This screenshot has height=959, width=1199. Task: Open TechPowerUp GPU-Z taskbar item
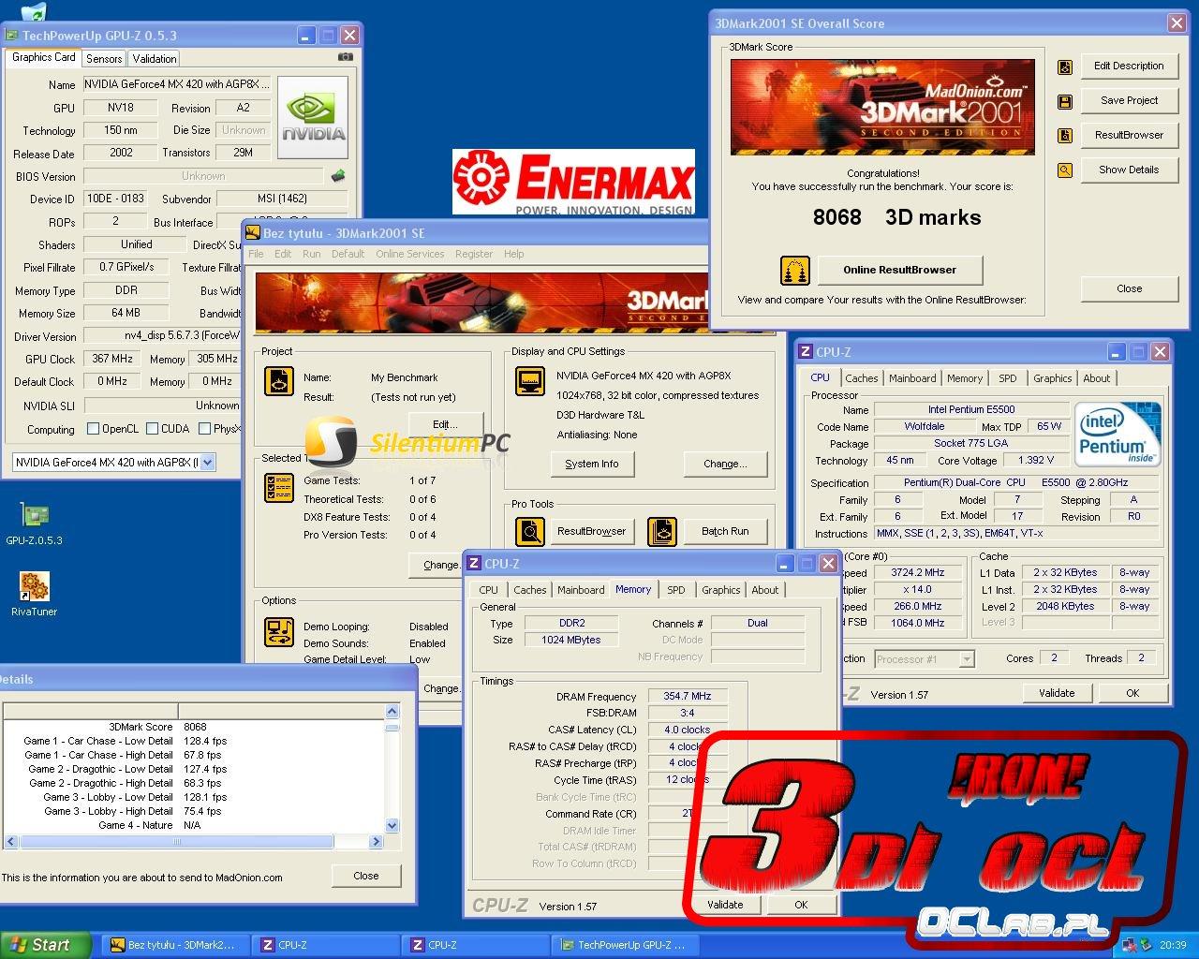coord(624,945)
